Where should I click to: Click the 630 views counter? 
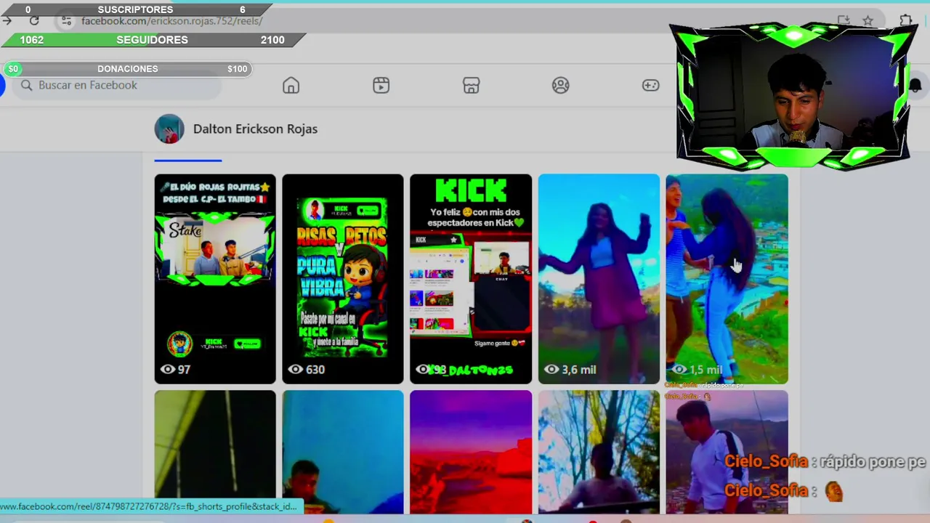tap(306, 370)
